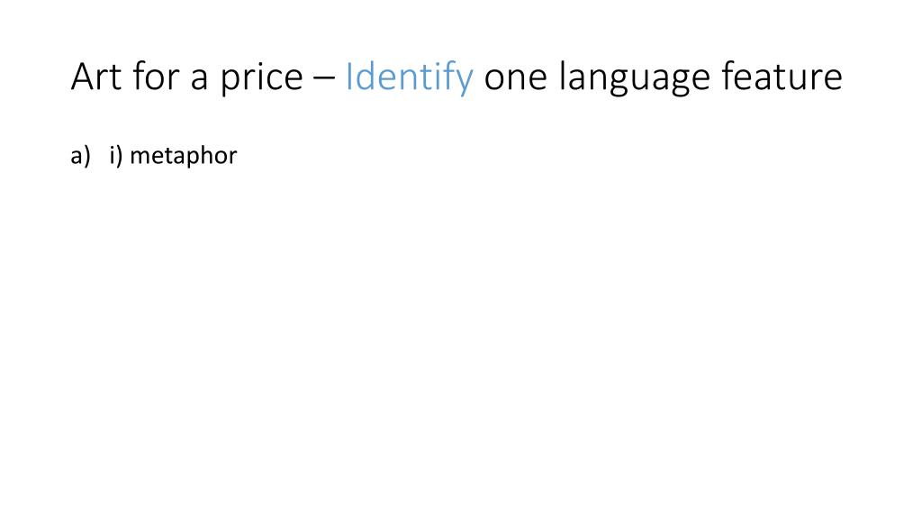Image resolution: width=922 pixels, height=519 pixels.
Task: Click the dash after "price" in title
Action: 324,78
